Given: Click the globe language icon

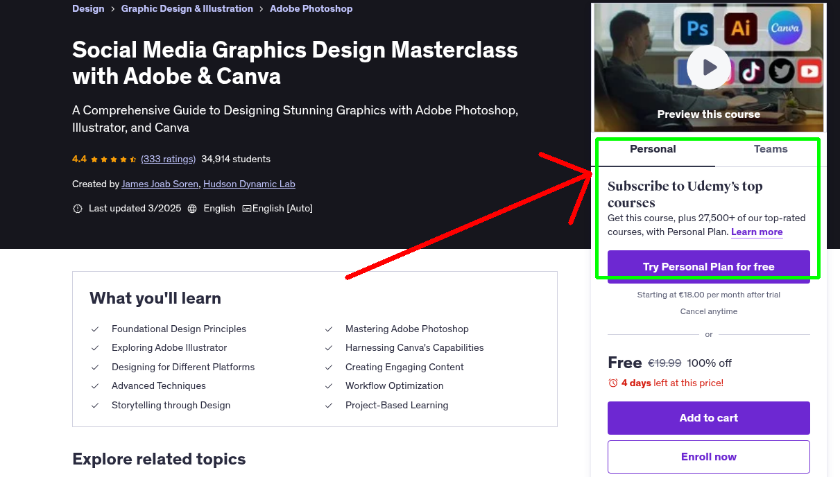Looking at the screenshot, I should pyautogui.click(x=192, y=209).
